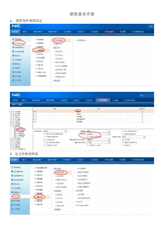Click the 企业绩效管理 icon in third screenshot sidebar

12,180
